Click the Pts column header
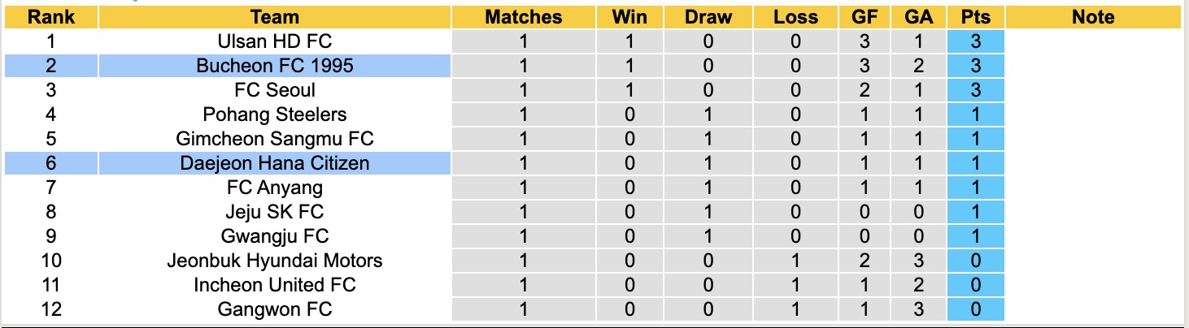Screen dimensions: 1189x328 click(x=975, y=17)
